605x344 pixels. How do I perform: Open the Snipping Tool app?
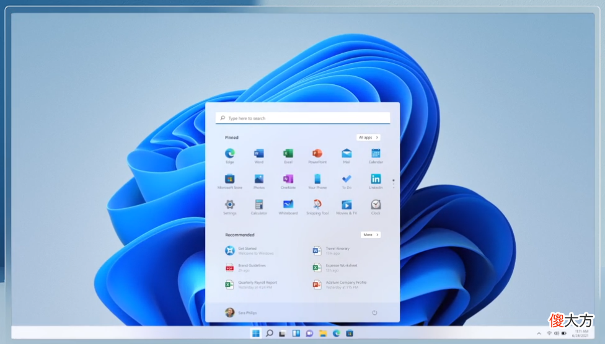pyautogui.click(x=317, y=206)
